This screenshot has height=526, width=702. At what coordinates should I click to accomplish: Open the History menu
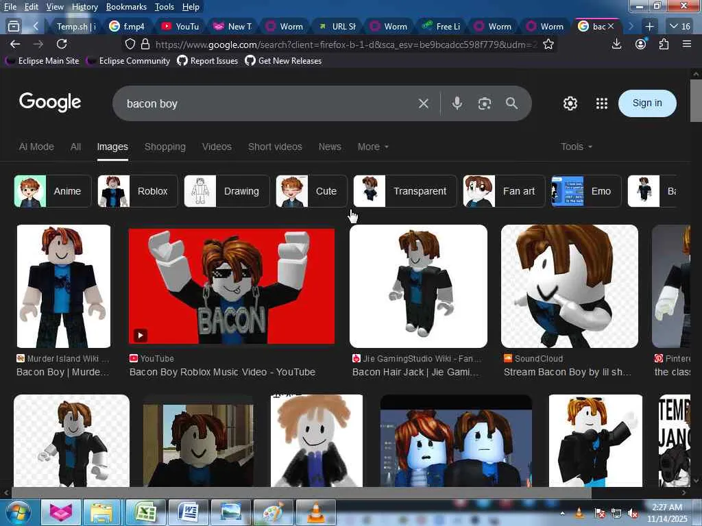[84, 7]
